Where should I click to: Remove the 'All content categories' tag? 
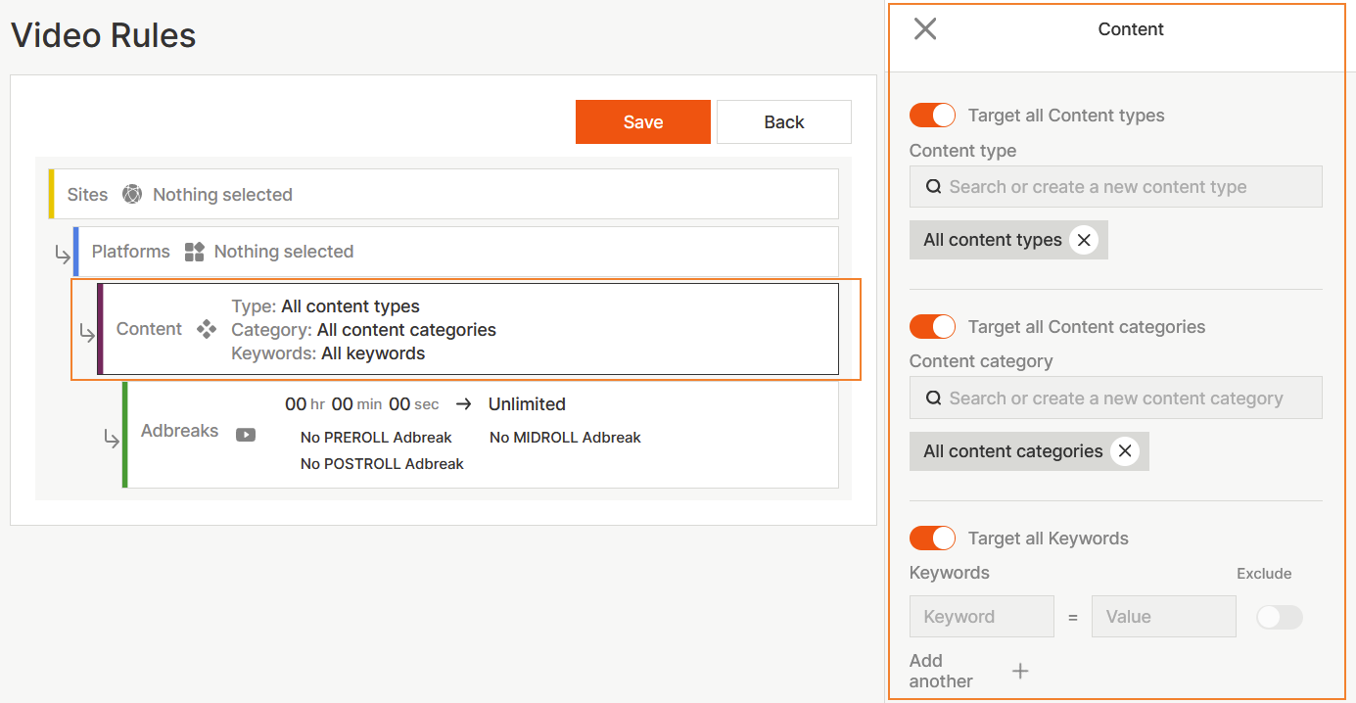pos(1125,451)
